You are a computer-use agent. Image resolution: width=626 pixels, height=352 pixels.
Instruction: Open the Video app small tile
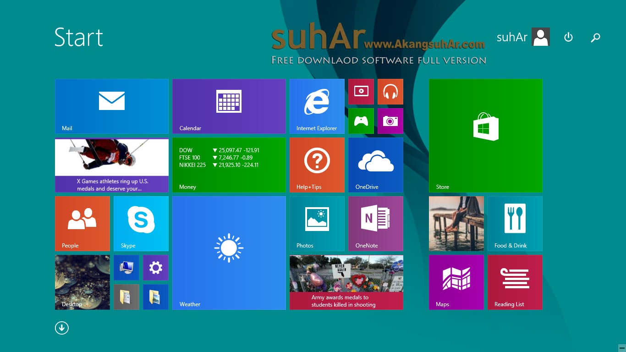point(361,92)
